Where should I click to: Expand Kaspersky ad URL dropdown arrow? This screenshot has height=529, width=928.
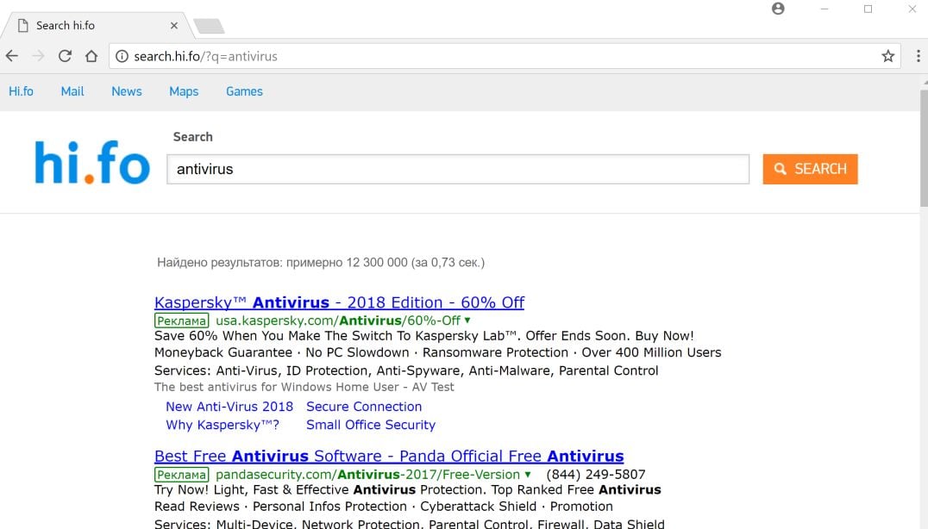467,321
